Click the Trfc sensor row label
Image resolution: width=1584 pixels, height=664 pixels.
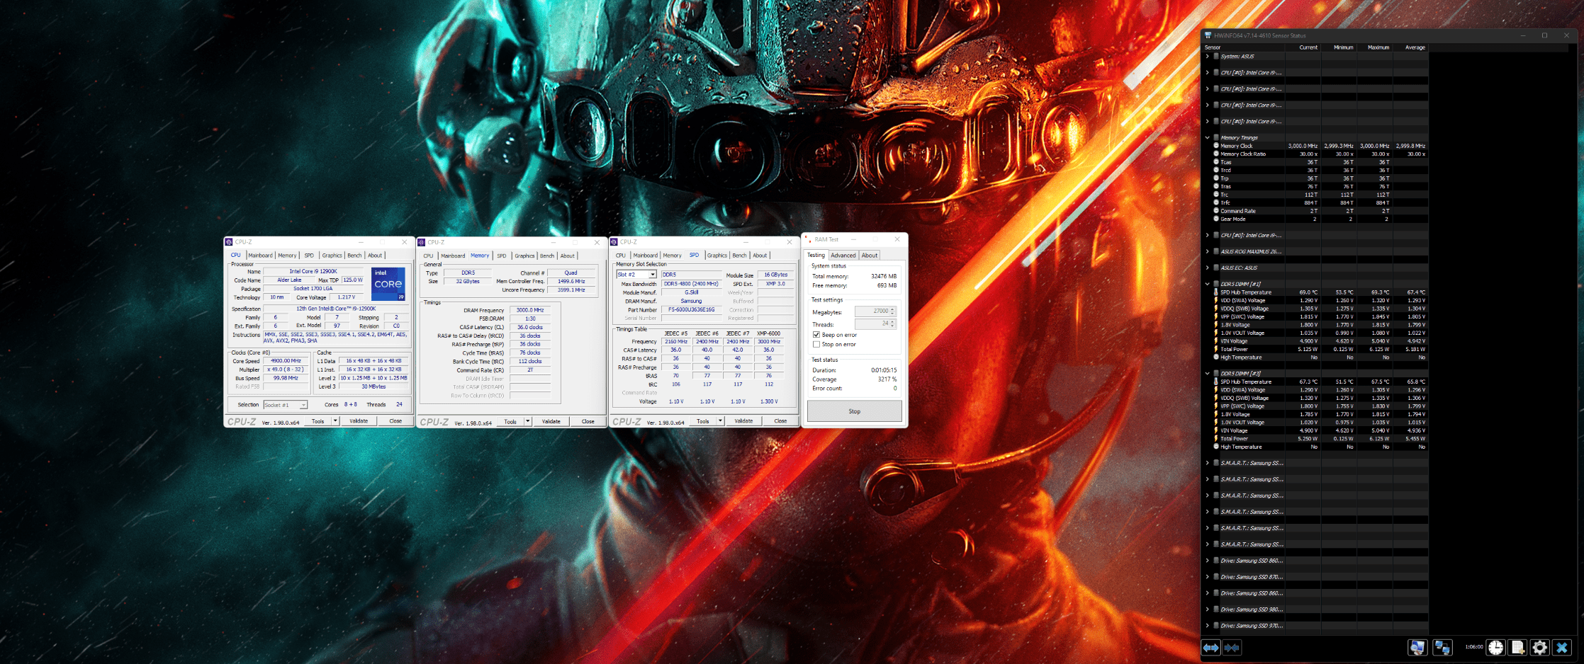(x=1225, y=202)
